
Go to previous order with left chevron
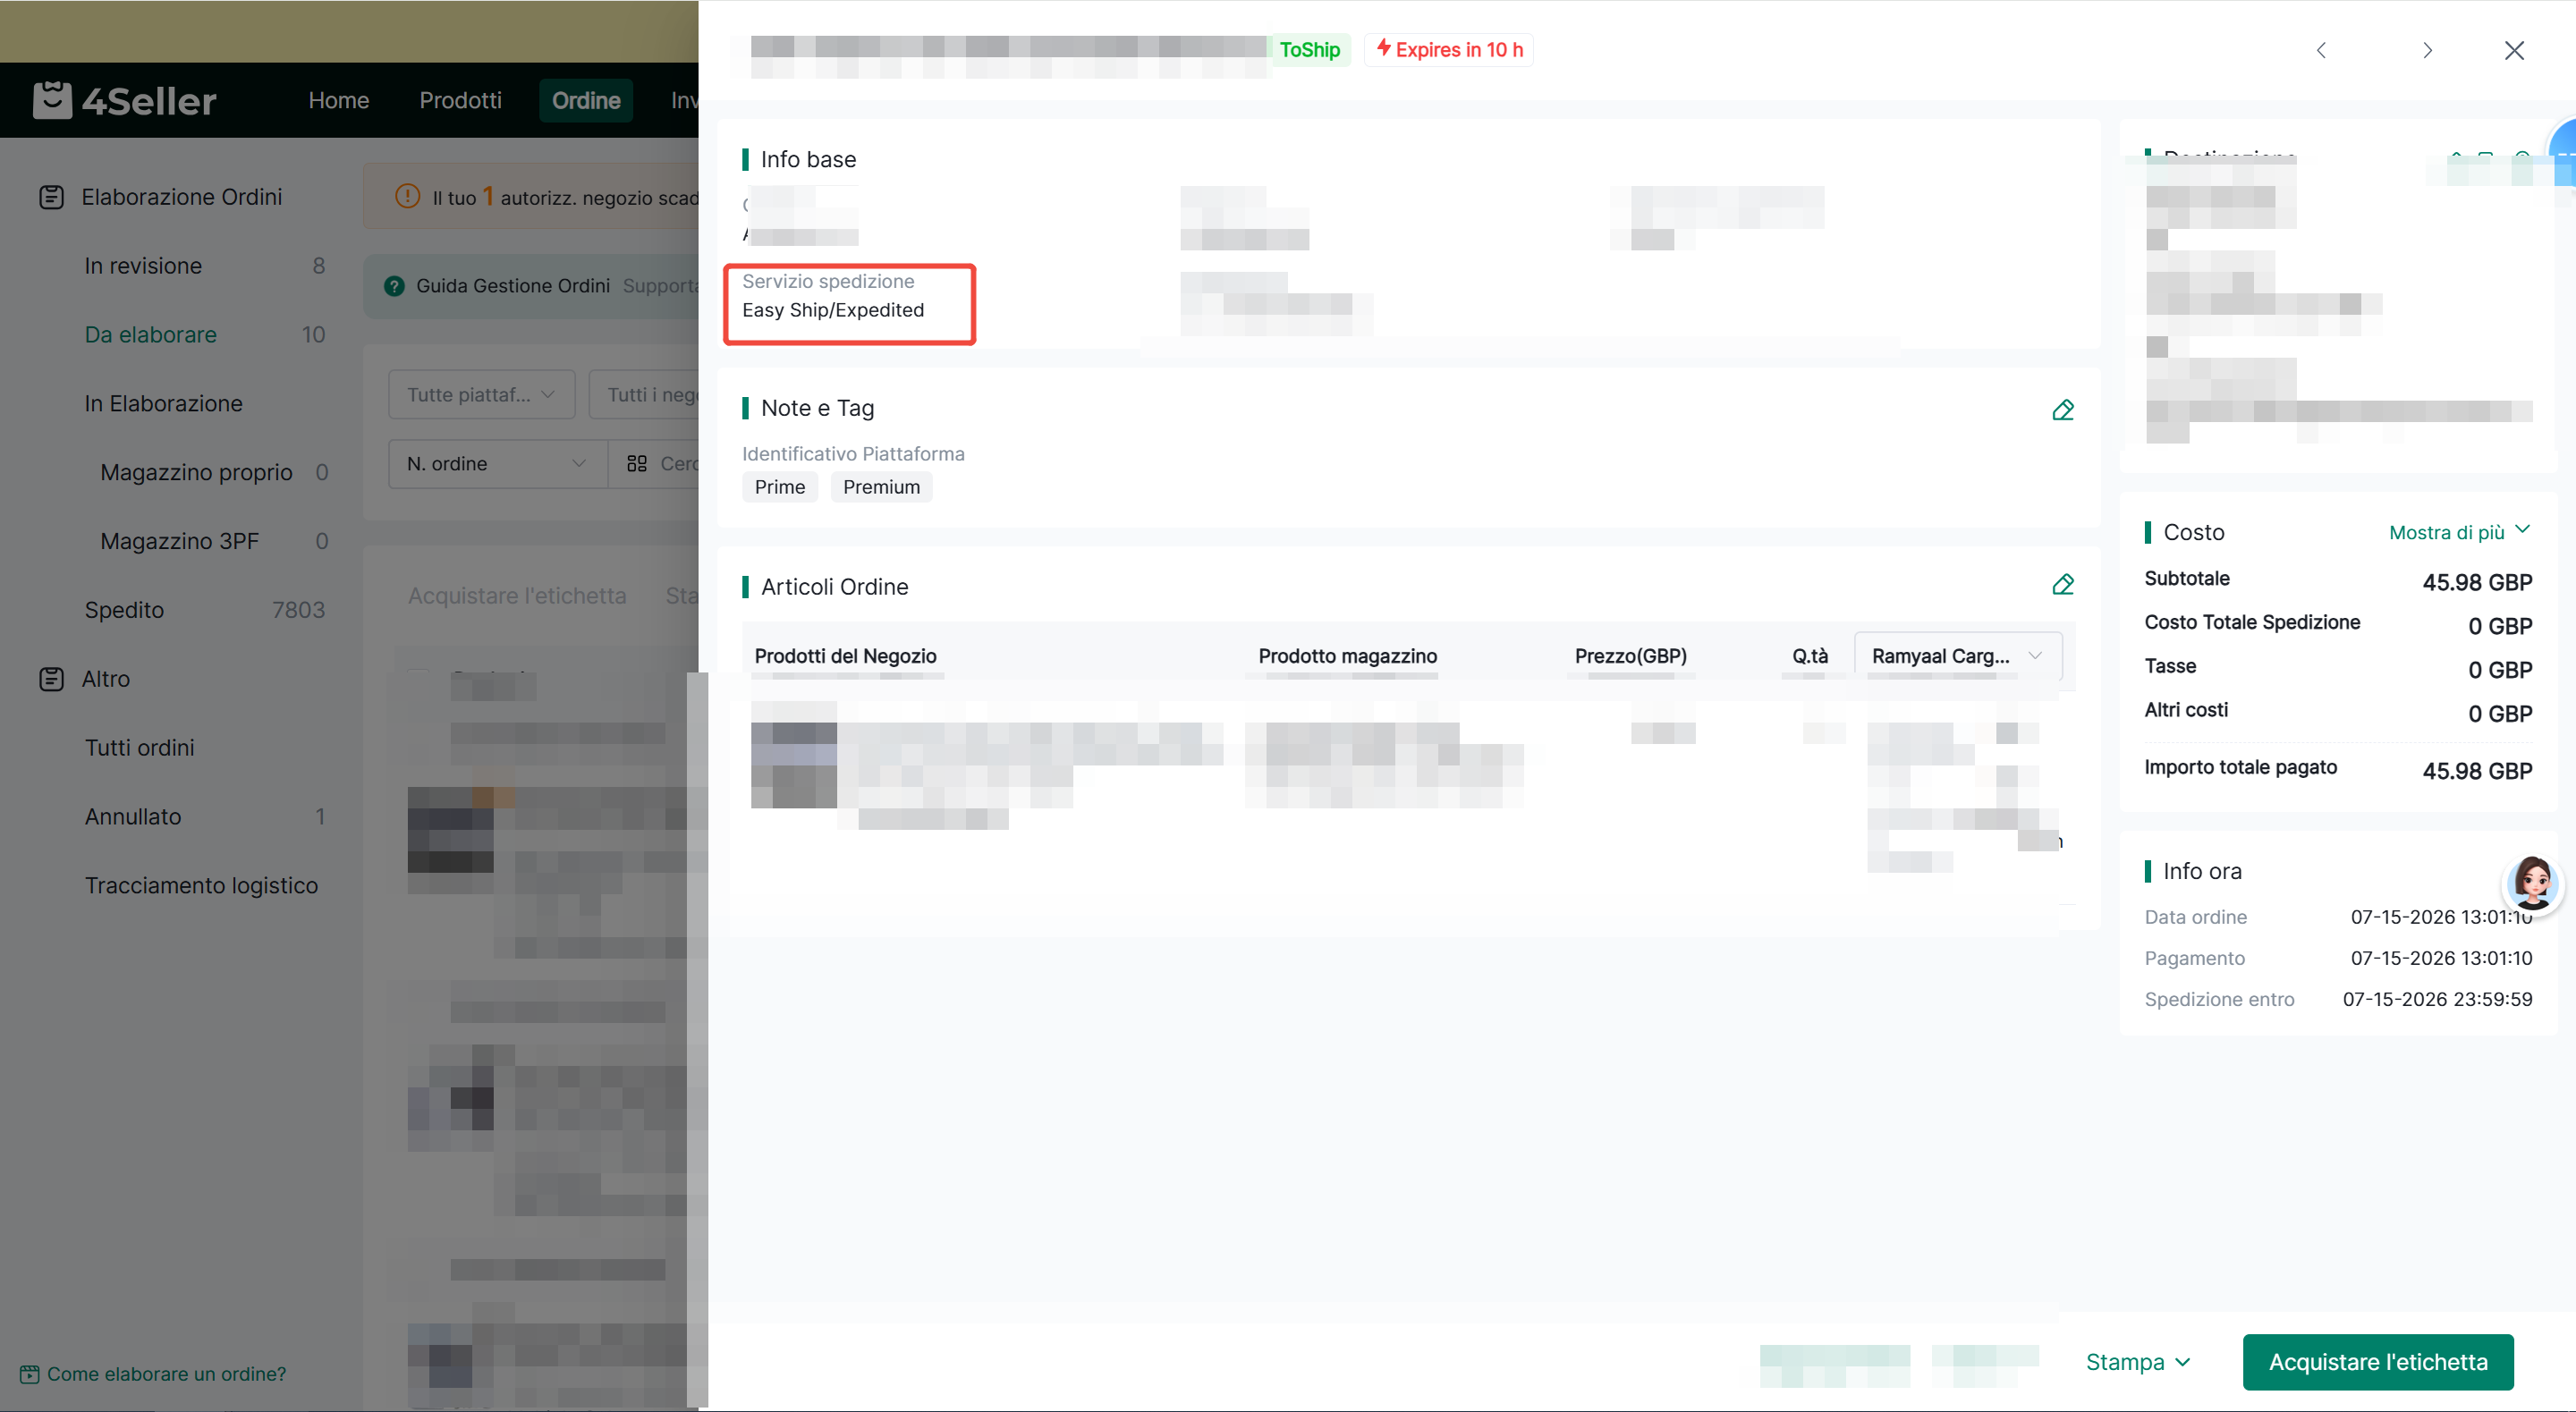click(2321, 50)
